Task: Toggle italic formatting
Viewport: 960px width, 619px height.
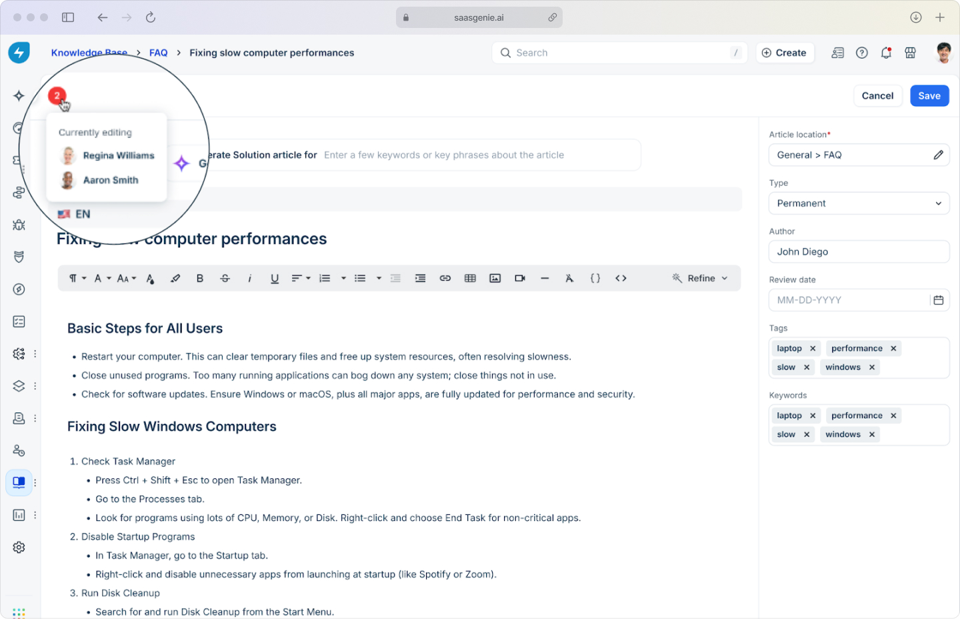Action: pos(249,278)
